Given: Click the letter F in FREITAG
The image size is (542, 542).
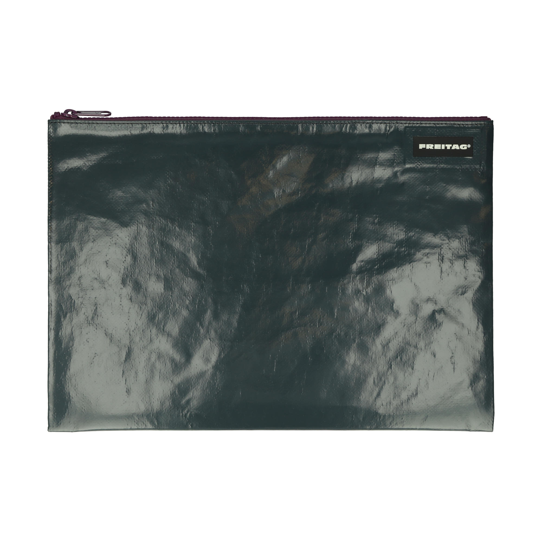Looking at the screenshot, I should pyautogui.click(x=422, y=146).
